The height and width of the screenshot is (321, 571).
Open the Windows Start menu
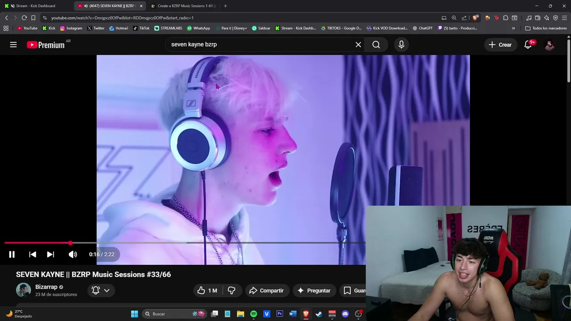click(134, 314)
